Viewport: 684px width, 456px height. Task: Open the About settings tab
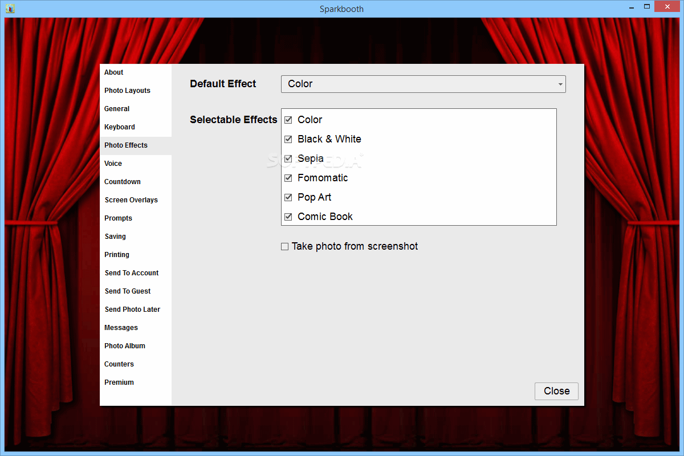pyautogui.click(x=136, y=72)
